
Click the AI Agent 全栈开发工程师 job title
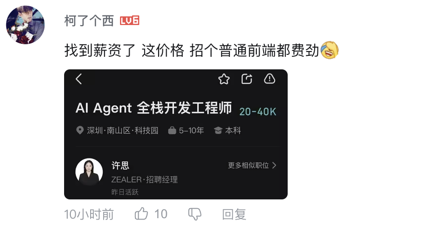(154, 108)
